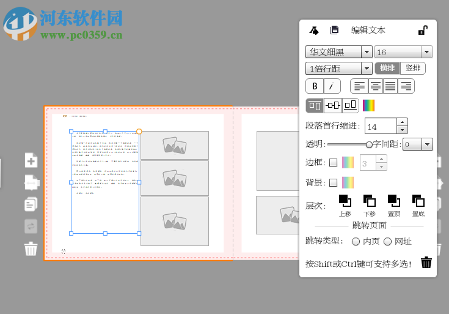Select top vertical alignment icon
The height and width of the screenshot is (314, 449).
[x=315, y=106]
